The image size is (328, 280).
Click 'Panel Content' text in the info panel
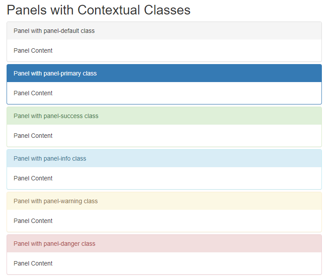33,178
